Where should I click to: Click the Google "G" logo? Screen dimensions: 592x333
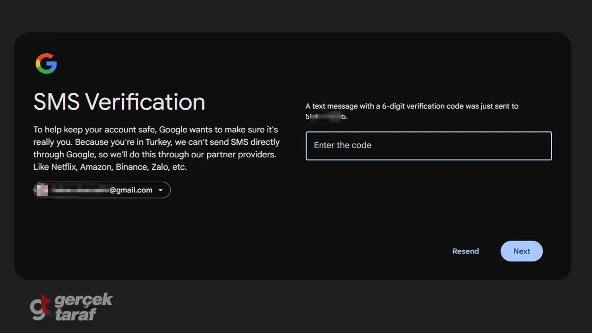point(46,63)
